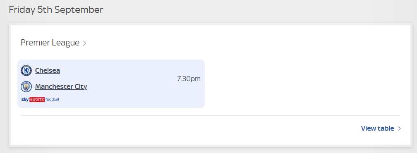Open the Chelsea team page link
This screenshot has height=153, width=417.
[48, 70]
